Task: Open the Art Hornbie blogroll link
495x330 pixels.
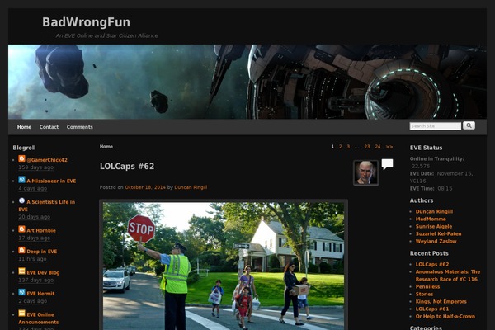Action: point(41,230)
